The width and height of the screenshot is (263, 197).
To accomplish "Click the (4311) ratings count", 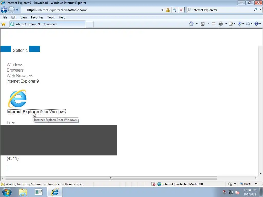I will [x=13, y=158].
